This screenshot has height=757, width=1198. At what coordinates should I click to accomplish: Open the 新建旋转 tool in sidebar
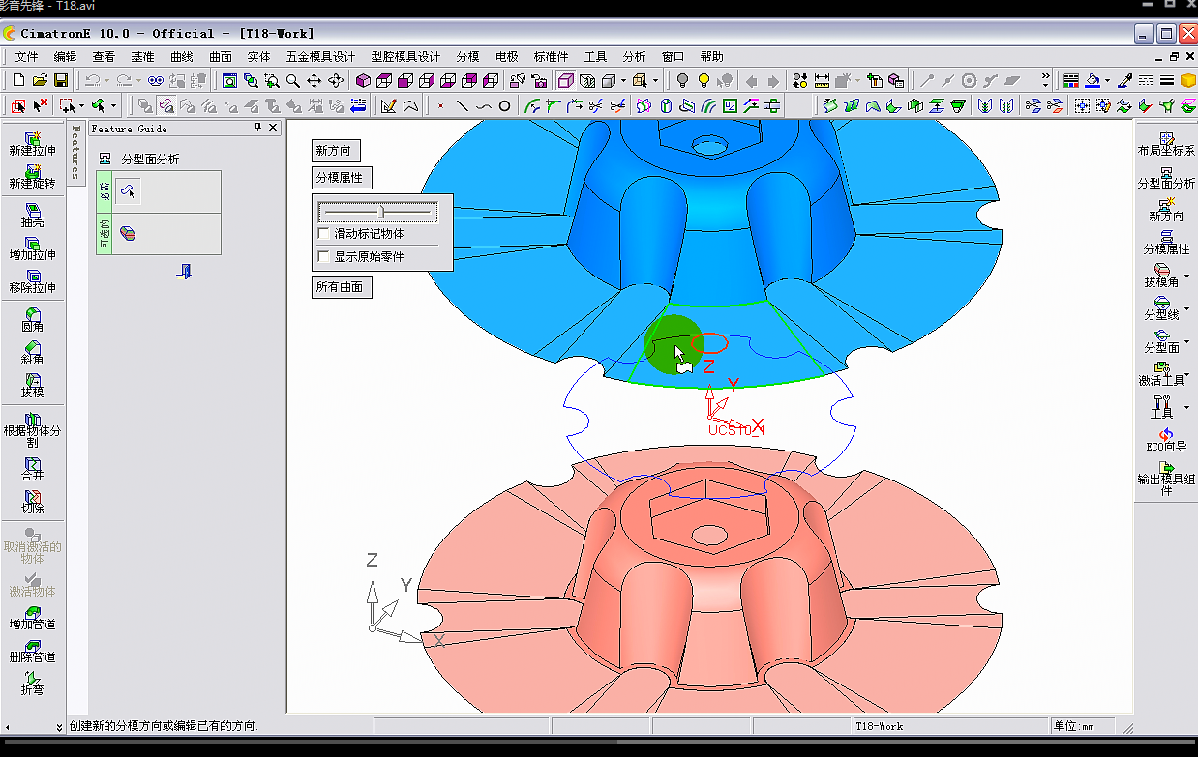tap(32, 177)
